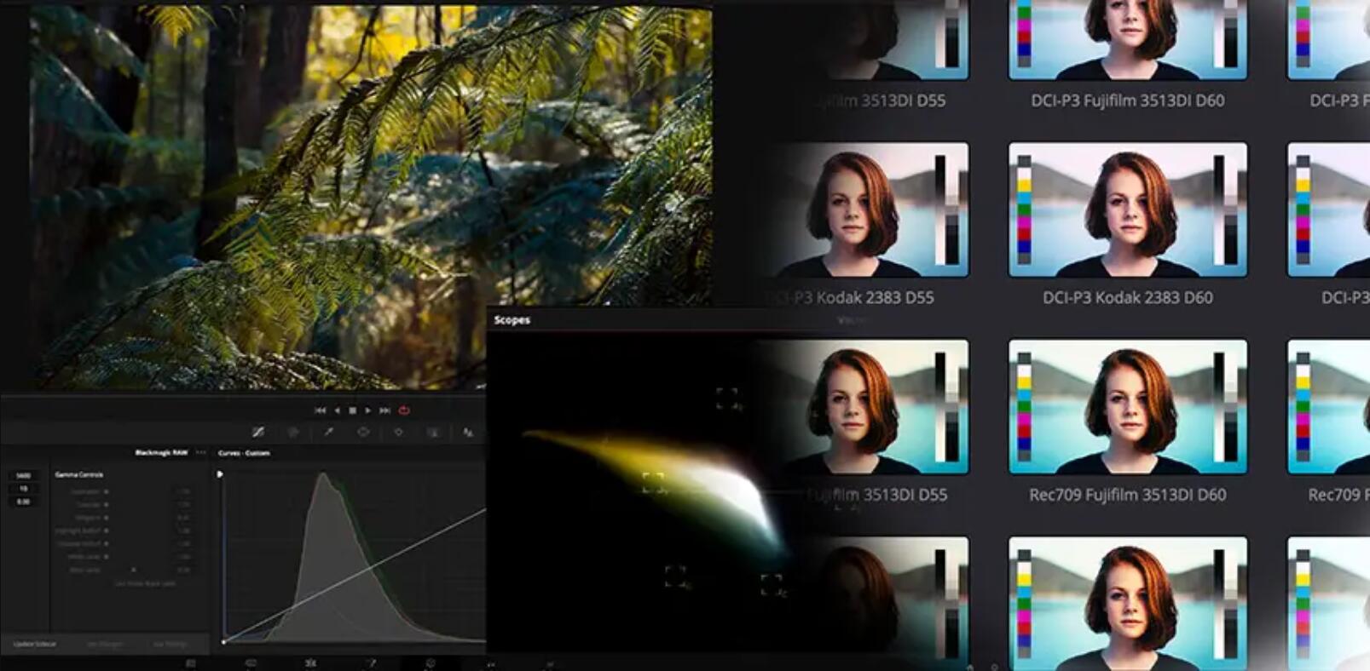Toggle the red Loop playback button

click(404, 410)
